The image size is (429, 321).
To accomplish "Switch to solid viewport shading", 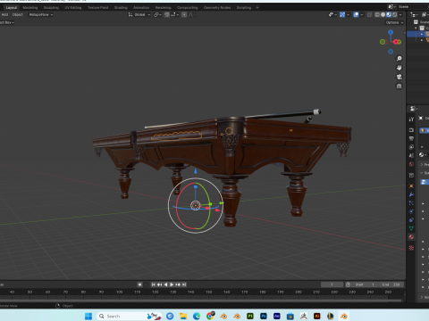I will [383, 14].
